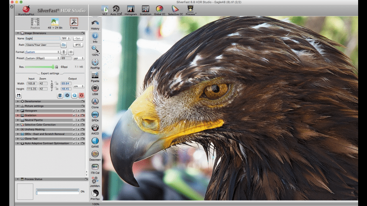Open the Selective CC tool in toolbar
367x206 pixels.
point(175,8)
